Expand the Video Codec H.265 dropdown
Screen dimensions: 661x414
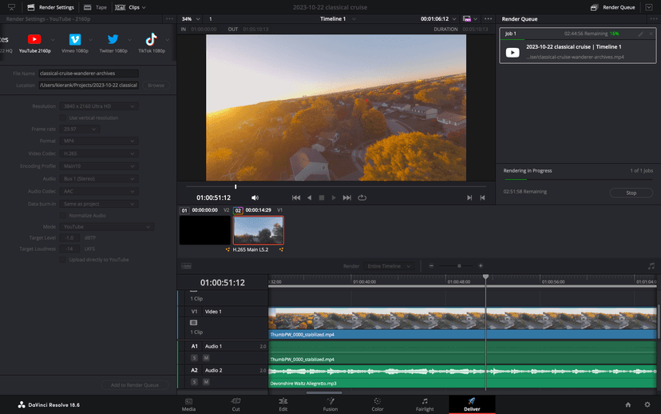(x=99, y=152)
